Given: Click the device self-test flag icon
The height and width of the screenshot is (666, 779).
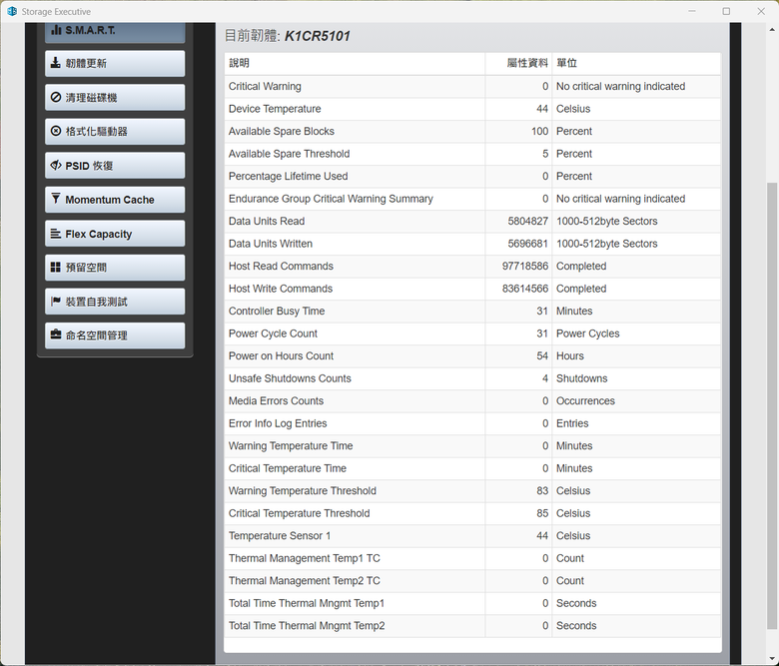Looking at the screenshot, I should (x=56, y=301).
